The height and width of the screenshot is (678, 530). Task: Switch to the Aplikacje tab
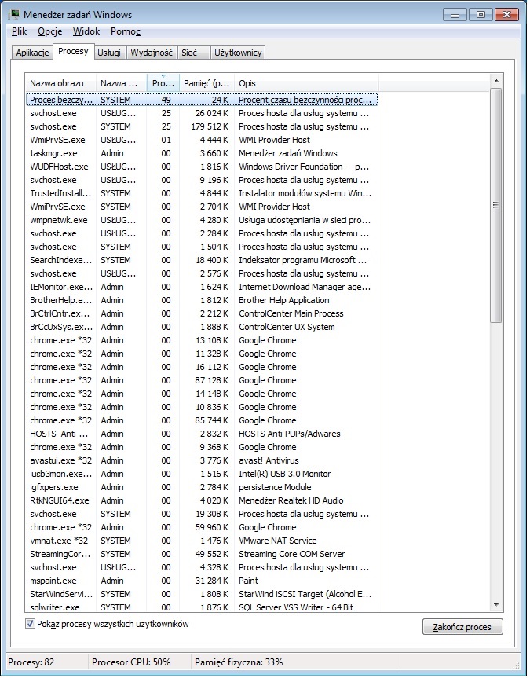(x=32, y=53)
